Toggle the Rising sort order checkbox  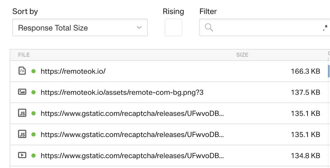tap(173, 27)
